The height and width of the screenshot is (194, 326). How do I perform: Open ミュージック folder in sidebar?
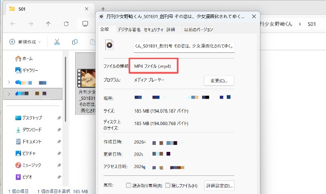coord(28,165)
